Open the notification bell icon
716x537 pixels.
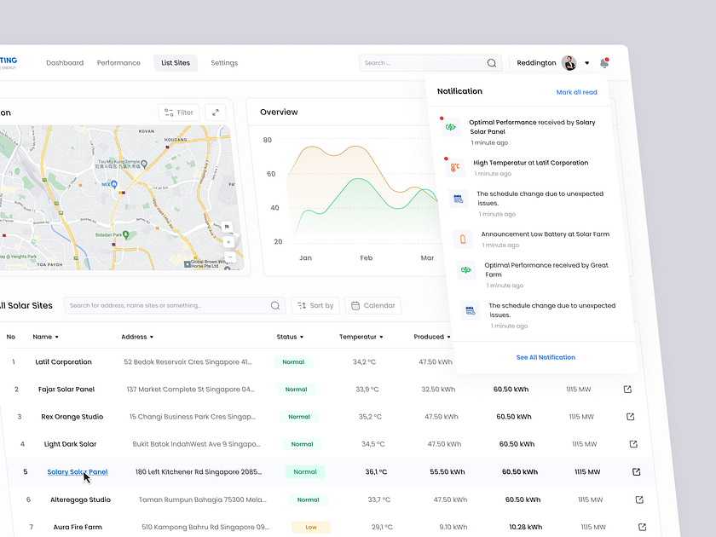[605, 62]
